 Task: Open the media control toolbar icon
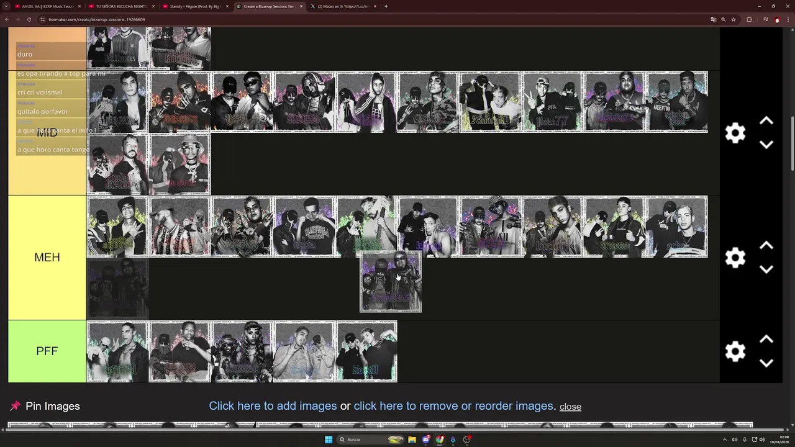click(765, 19)
